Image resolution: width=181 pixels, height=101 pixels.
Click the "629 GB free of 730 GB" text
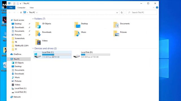click(x=90, y=57)
